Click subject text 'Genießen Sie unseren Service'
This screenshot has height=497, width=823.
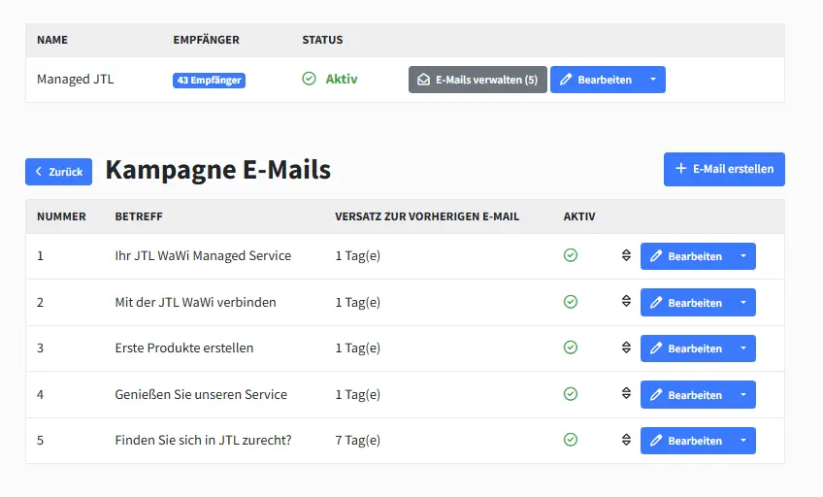pos(201,394)
